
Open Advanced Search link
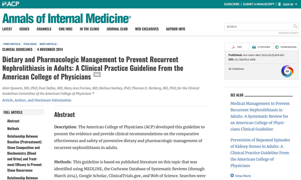(288, 33)
